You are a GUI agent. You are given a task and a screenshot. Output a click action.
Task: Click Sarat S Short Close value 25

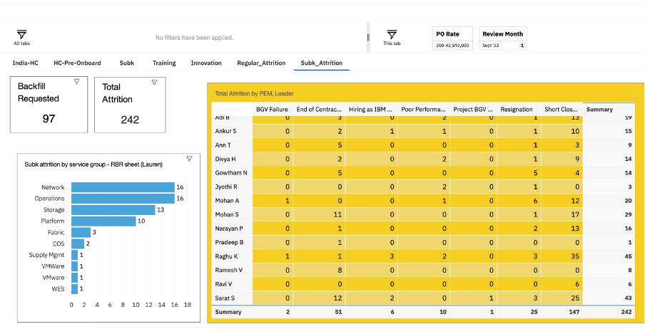click(576, 298)
